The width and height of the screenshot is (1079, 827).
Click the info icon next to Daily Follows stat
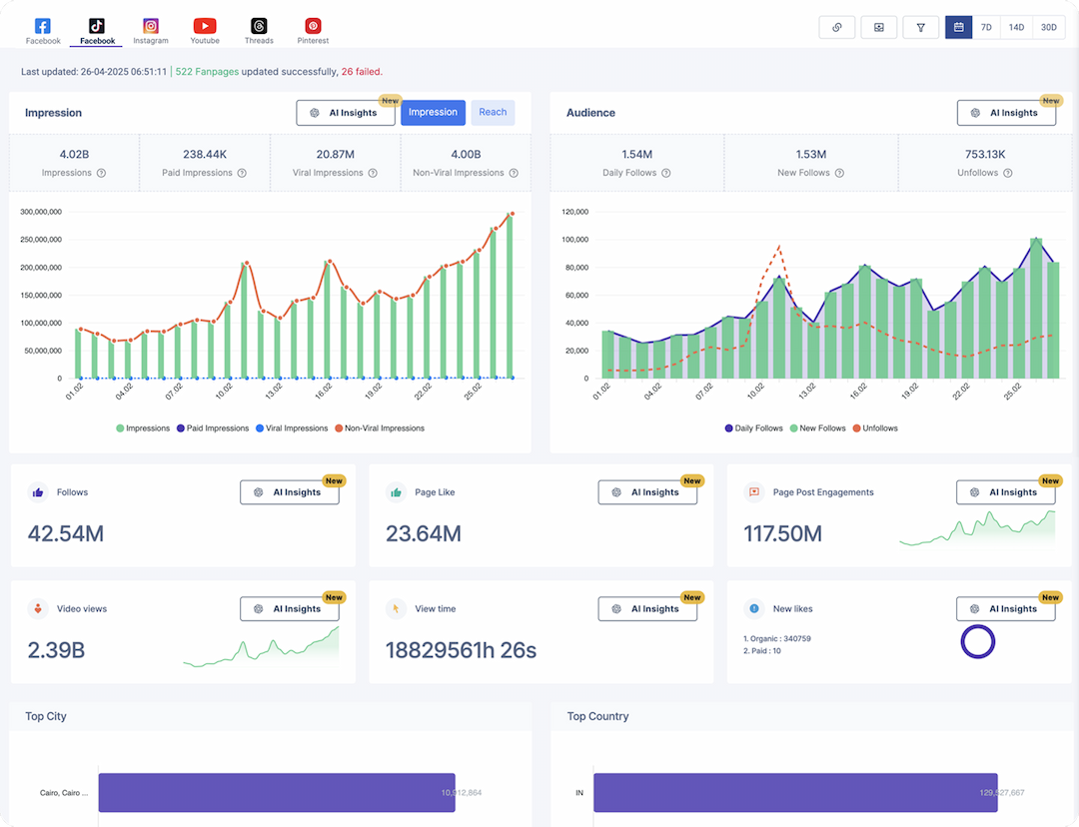point(666,173)
